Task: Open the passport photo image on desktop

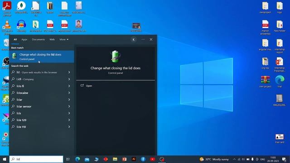Action: 79,26
